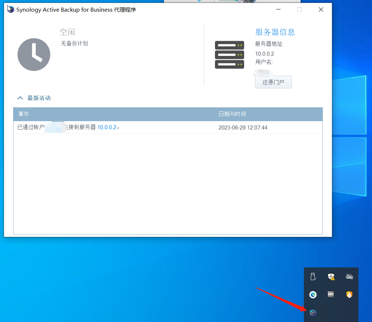The image size is (372, 322).
Task: Open the VMware tray icon
Action: pos(331,294)
